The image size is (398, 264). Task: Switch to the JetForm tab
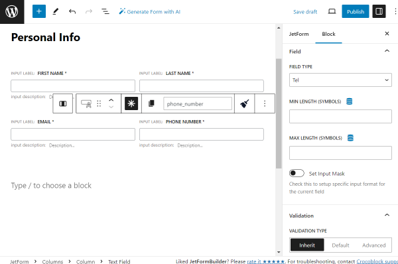pyautogui.click(x=298, y=34)
